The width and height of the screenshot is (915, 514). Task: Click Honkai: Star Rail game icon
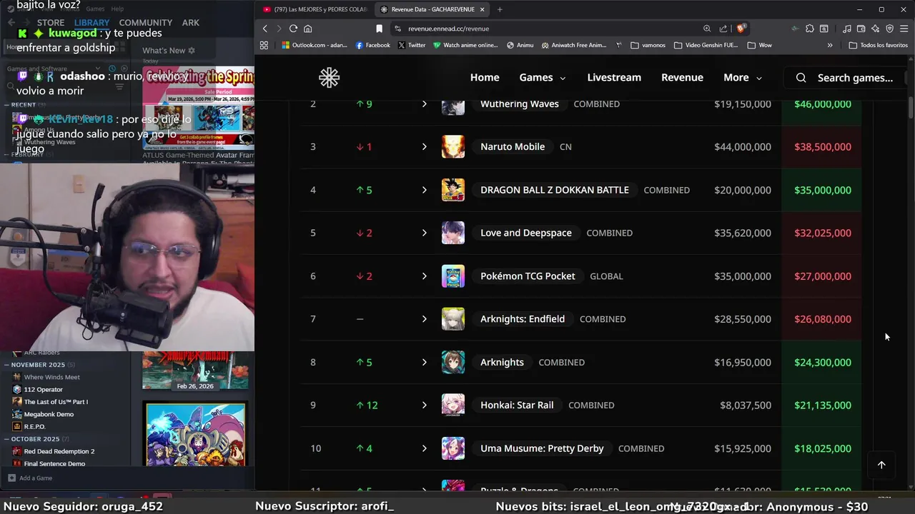coord(453,405)
